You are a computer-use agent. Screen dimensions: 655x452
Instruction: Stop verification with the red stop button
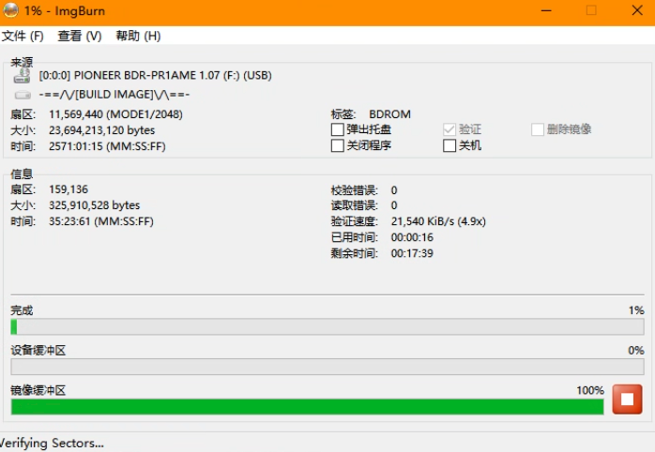tap(627, 399)
